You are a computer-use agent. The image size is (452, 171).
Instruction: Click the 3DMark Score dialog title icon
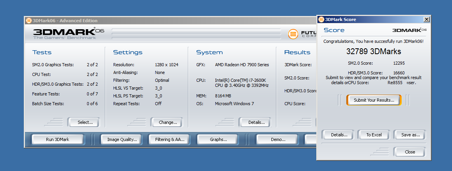coord(321,19)
